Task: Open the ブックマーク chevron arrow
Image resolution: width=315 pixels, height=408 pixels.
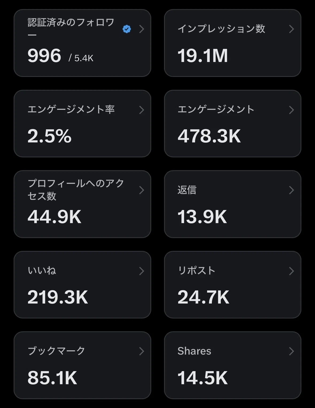Action: [x=142, y=351]
